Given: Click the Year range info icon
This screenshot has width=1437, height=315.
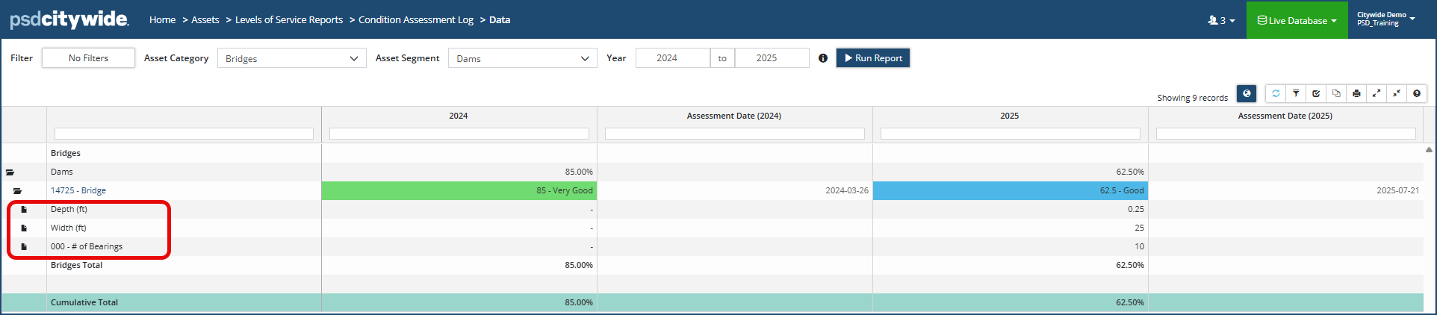Looking at the screenshot, I should (823, 58).
